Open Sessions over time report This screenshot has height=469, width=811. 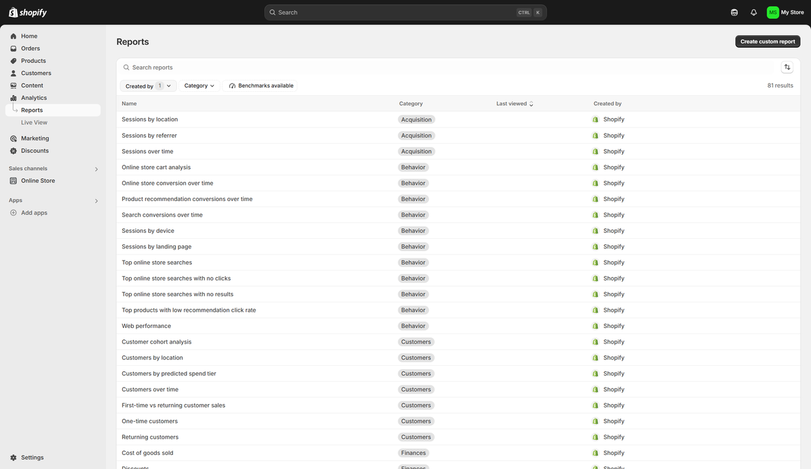tap(147, 151)
